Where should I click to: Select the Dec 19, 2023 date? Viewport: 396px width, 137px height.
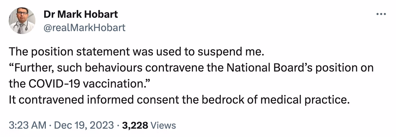pyautogui.click(x=84, y=125)
